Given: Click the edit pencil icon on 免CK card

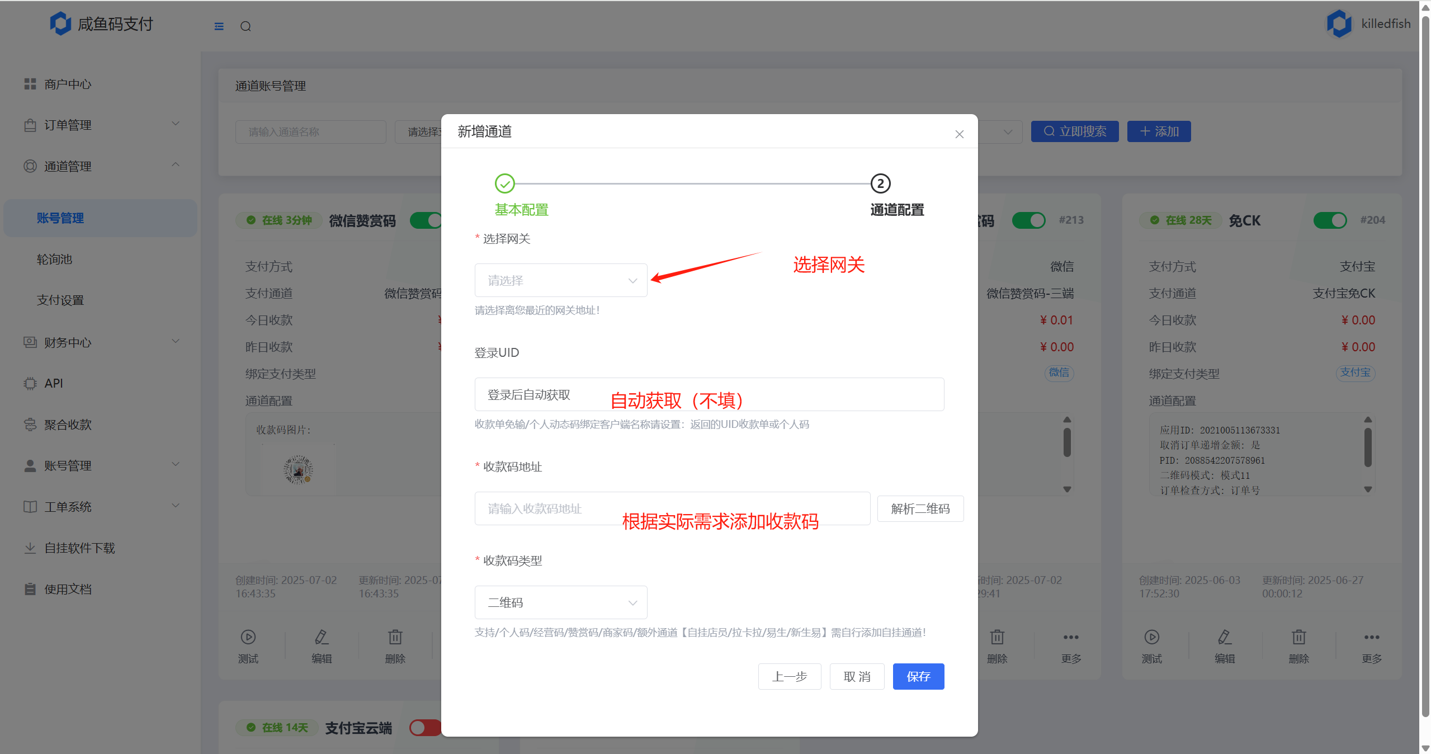Looking at the screenshot, I should pyautogui.click(x=1225, y=637).
